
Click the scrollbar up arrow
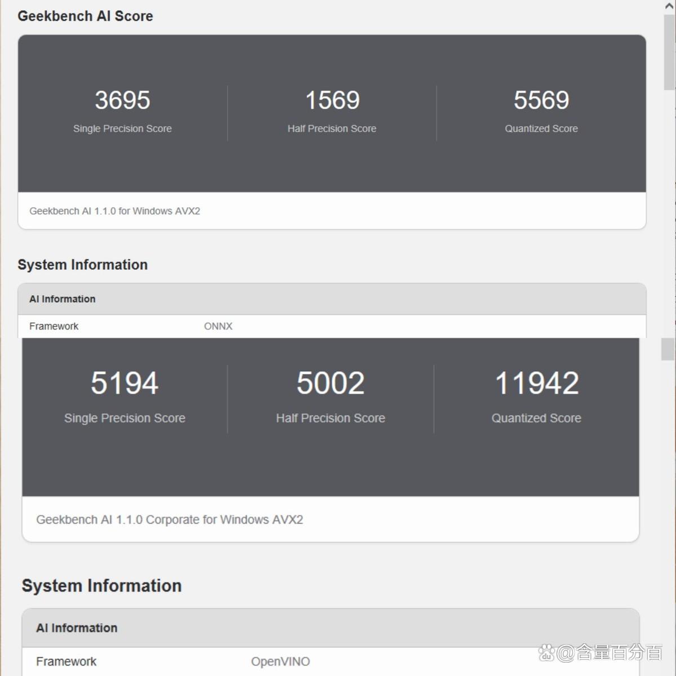click(669, 6)
